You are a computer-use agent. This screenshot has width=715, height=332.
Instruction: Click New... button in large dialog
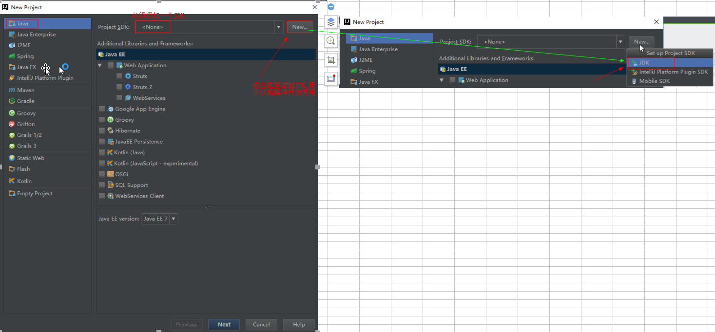coord(300,27)
